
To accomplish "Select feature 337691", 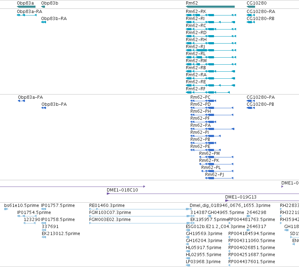I will pos(44,230).
